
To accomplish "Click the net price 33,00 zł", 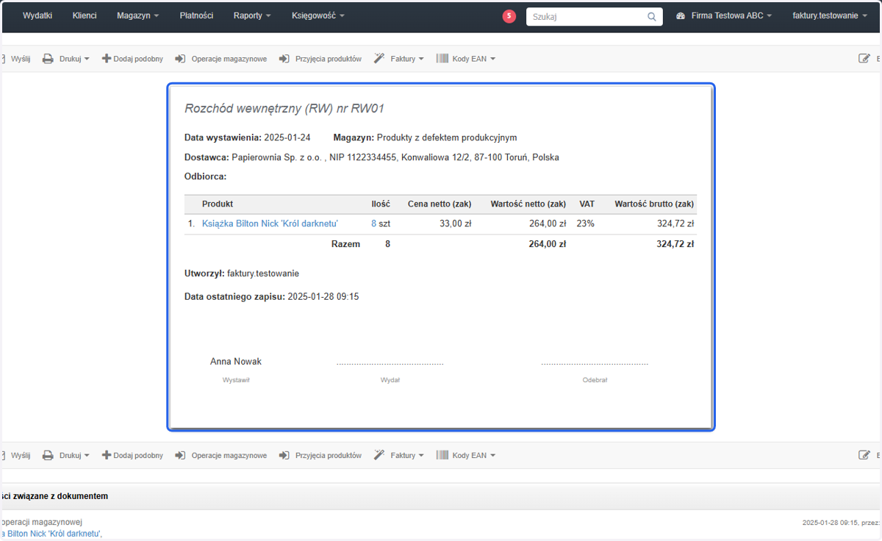I will (x=455, y=223).
